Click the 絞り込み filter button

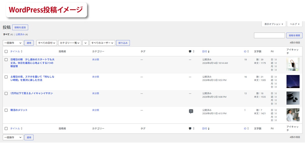click(123, 43)
